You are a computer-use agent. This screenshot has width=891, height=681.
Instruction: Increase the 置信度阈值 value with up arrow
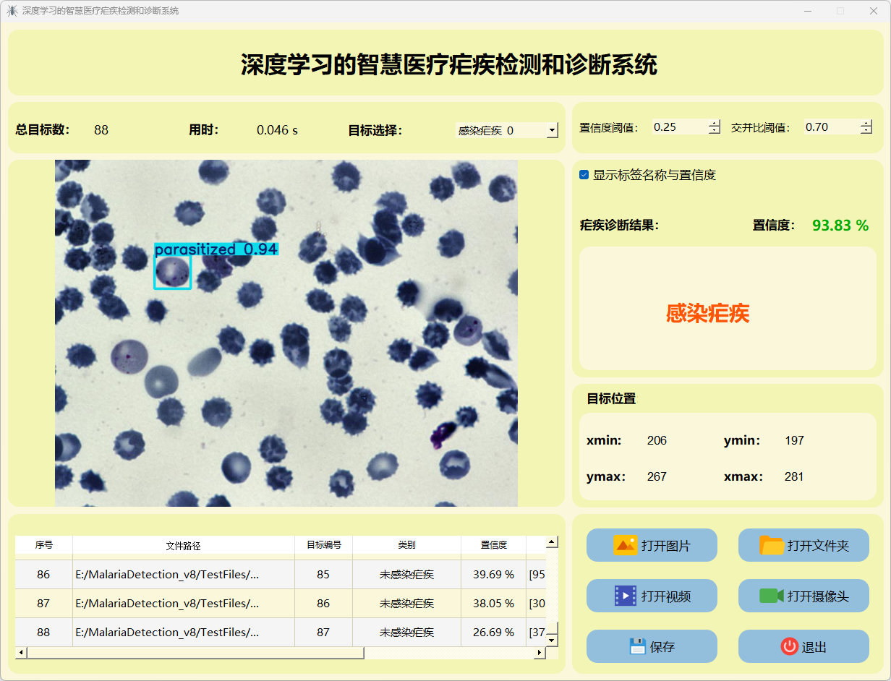(x=715, y=123)
